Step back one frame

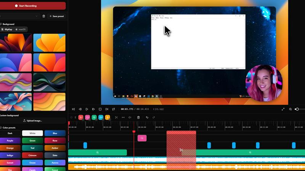(80, 109)
